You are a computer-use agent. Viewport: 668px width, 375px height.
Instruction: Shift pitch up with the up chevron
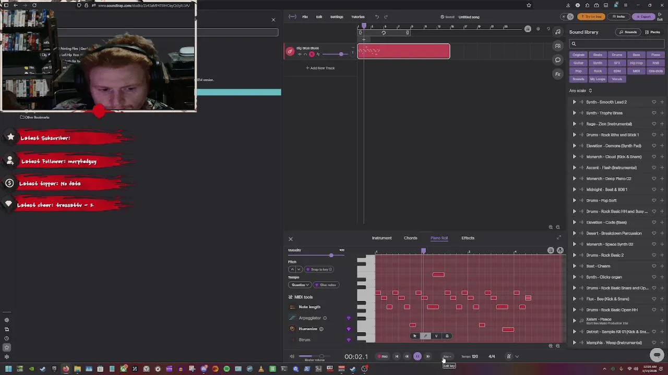click(292, 269)
